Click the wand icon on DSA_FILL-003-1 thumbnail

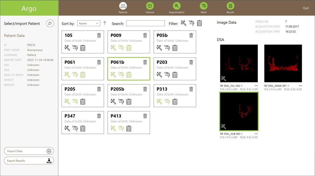[223, 78]
